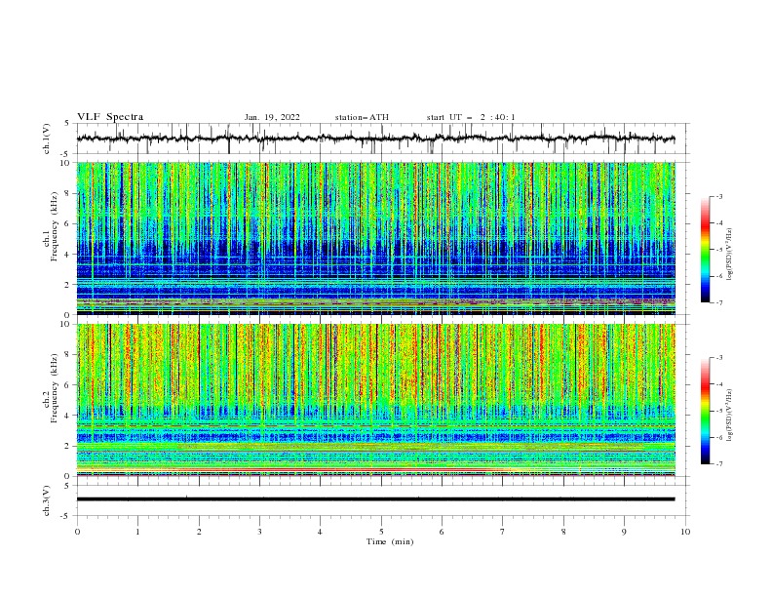Click the '-7' label on ch.2 colorbar
Screen dimensions: 772x597
coord(719,463)
